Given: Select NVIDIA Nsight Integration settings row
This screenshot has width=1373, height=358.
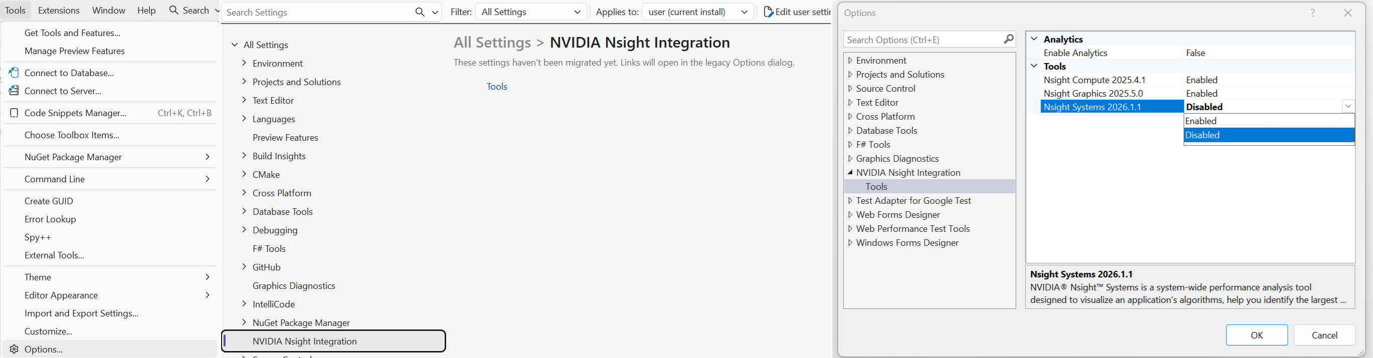Looking at the screenshot, I should click(334, 341).
